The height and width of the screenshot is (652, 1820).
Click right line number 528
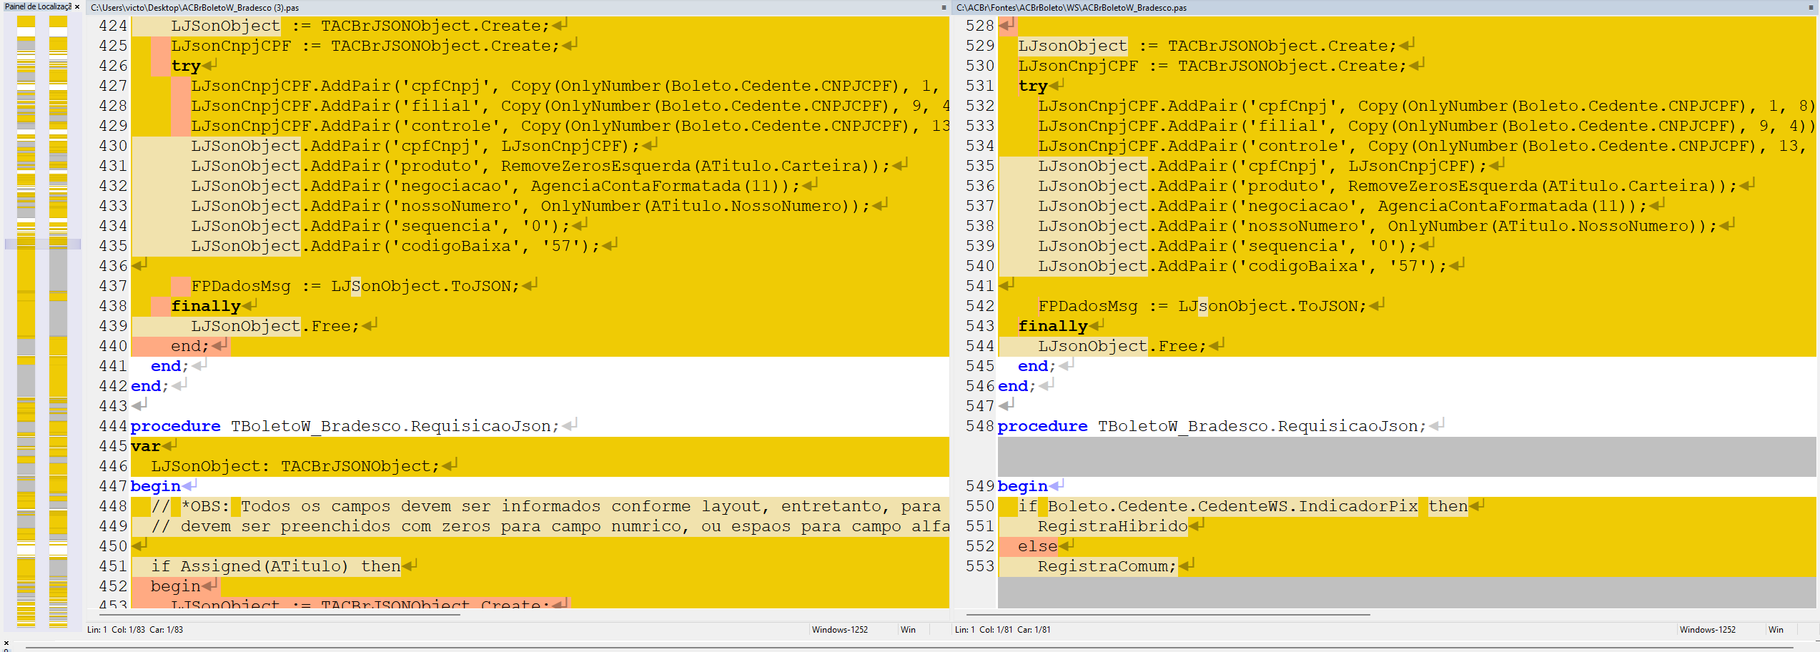tap(980, 26)
